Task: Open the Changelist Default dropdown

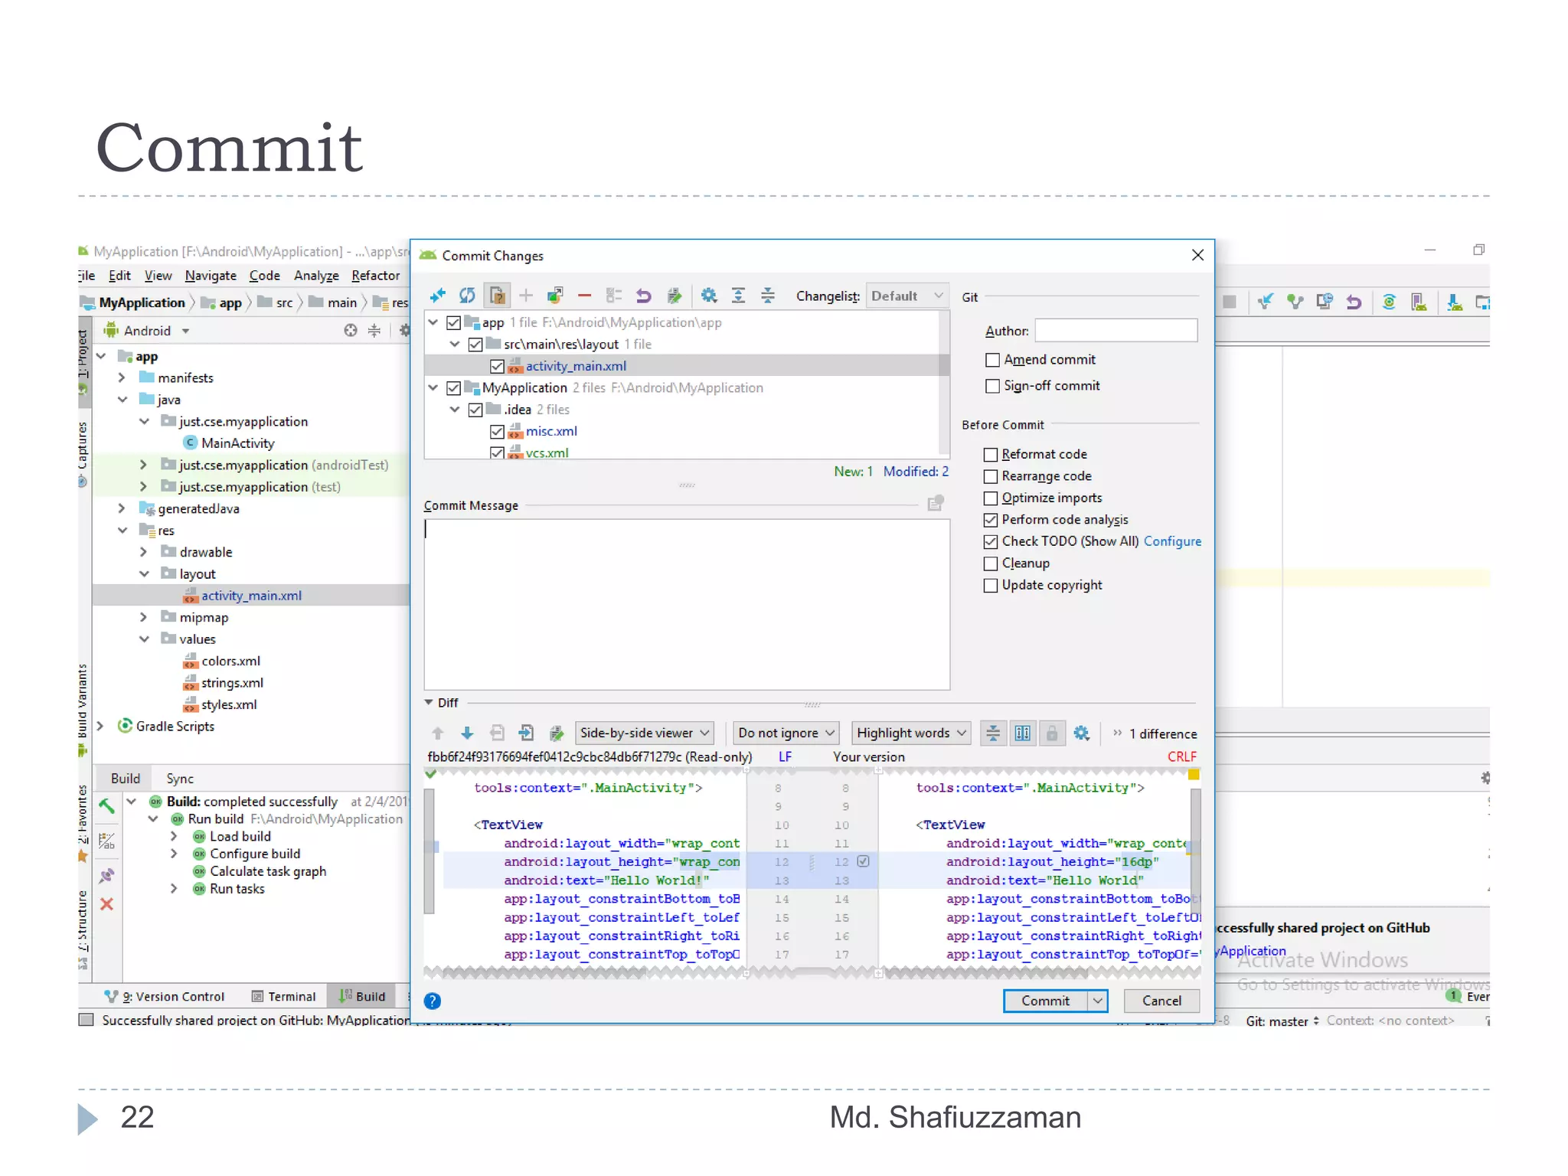Action: point(907,296)
